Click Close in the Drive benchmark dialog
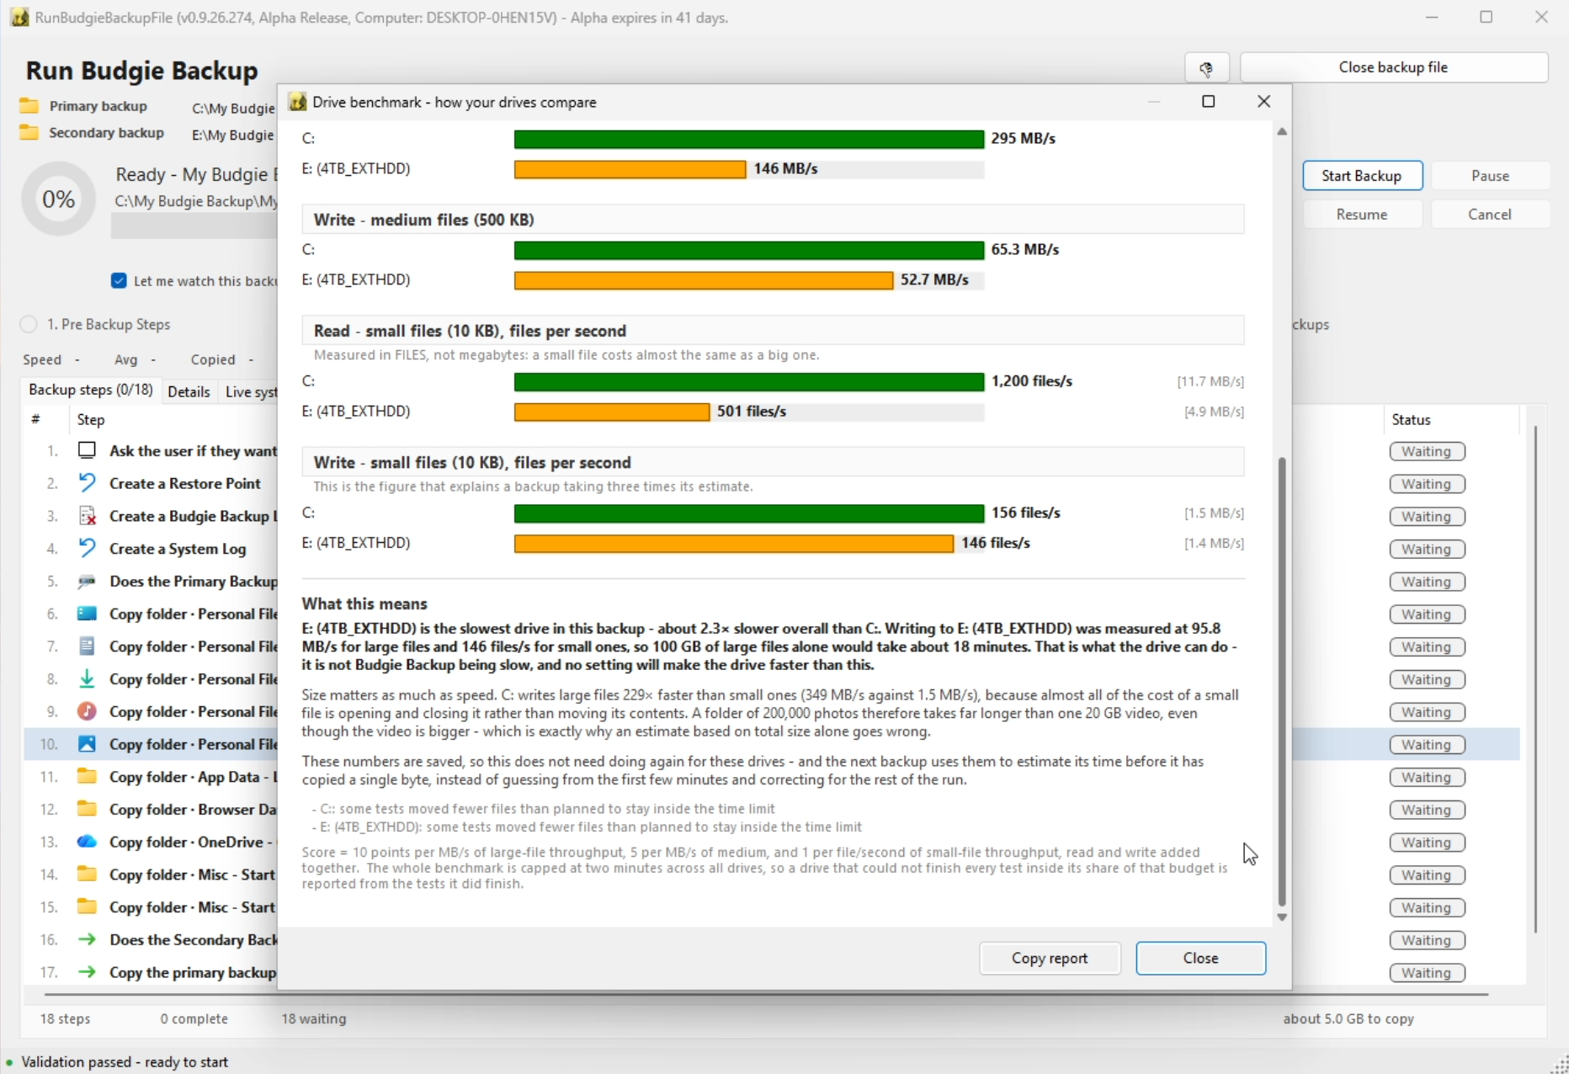The height and width of the screenshot is (1074, 1569). 1200,958
